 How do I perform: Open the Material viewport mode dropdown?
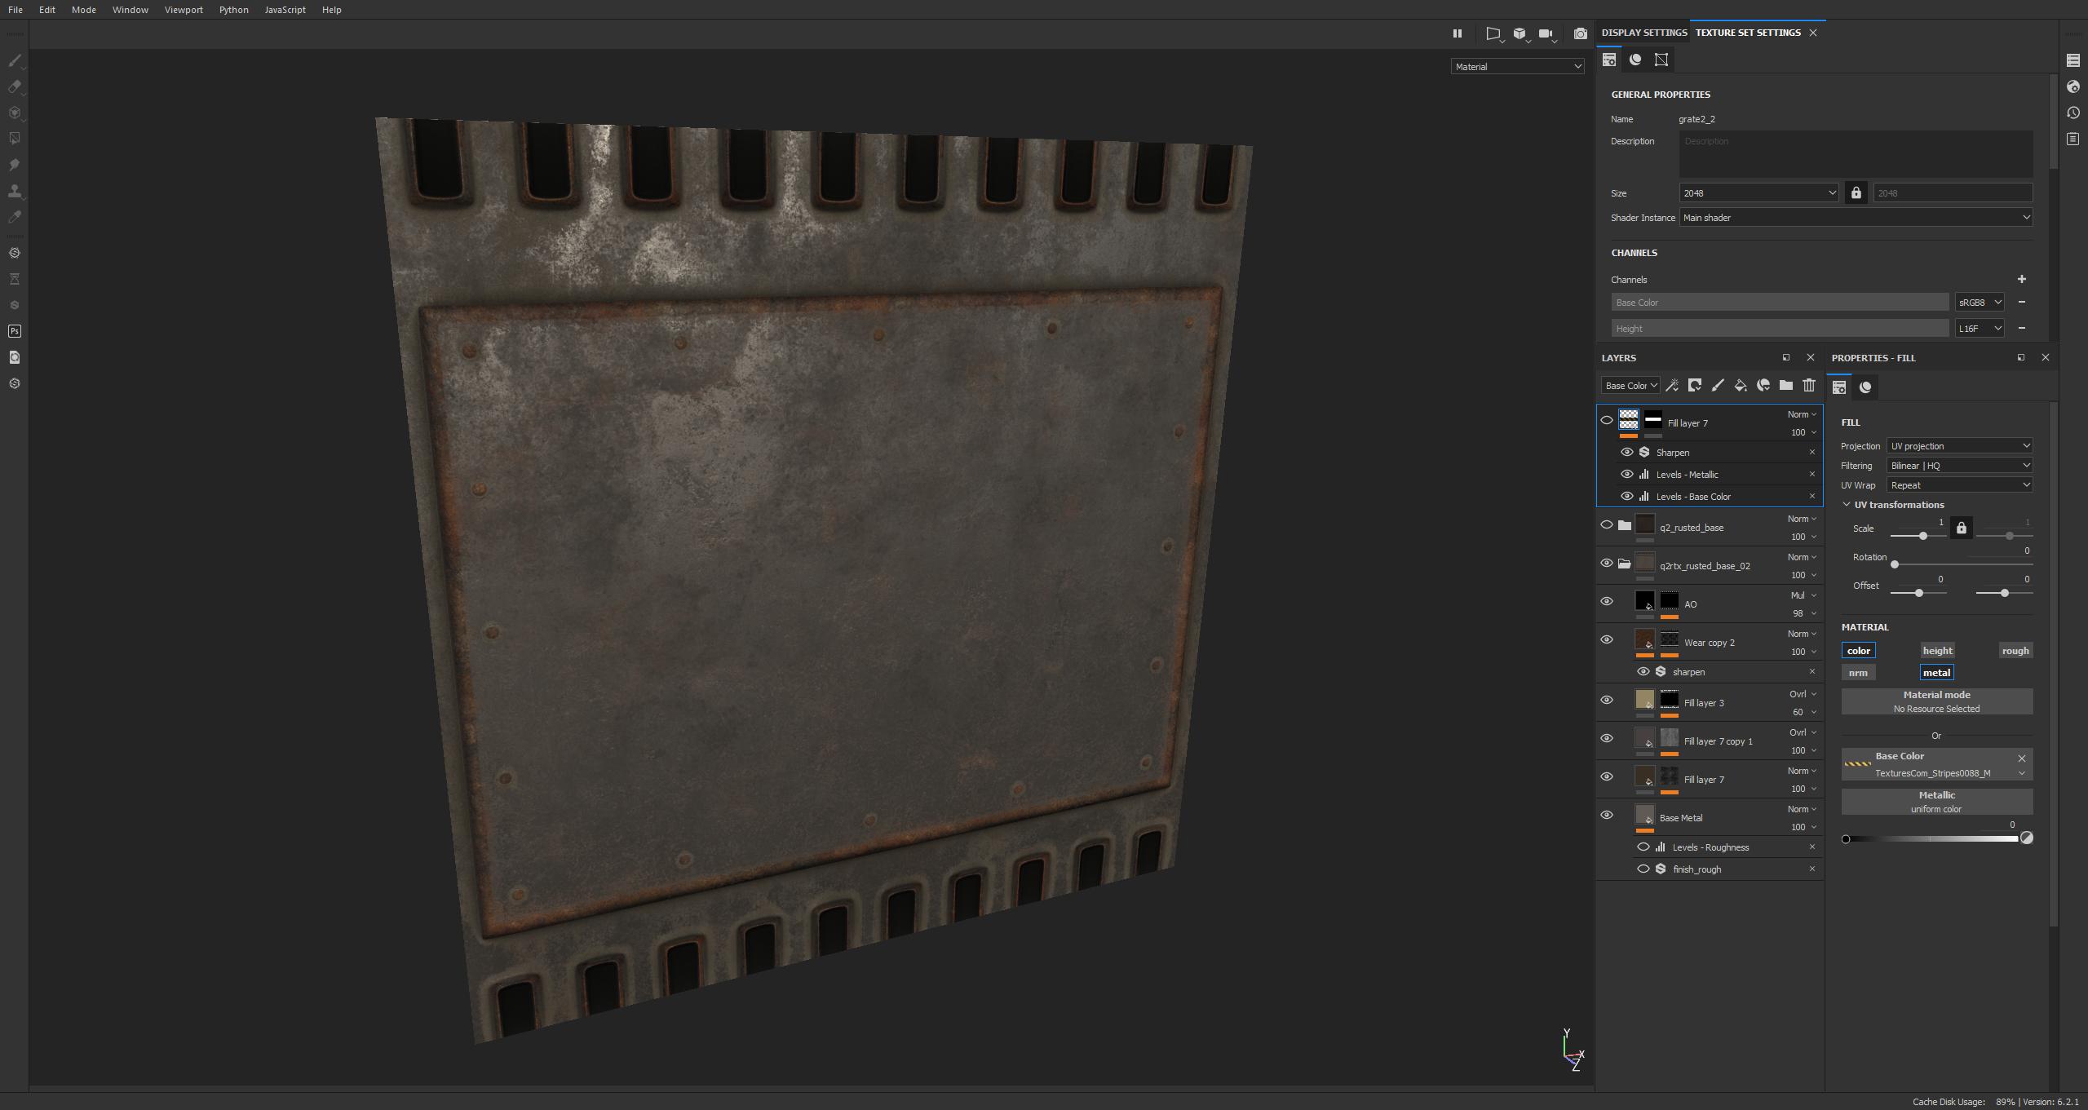[x=1517, y=67]
